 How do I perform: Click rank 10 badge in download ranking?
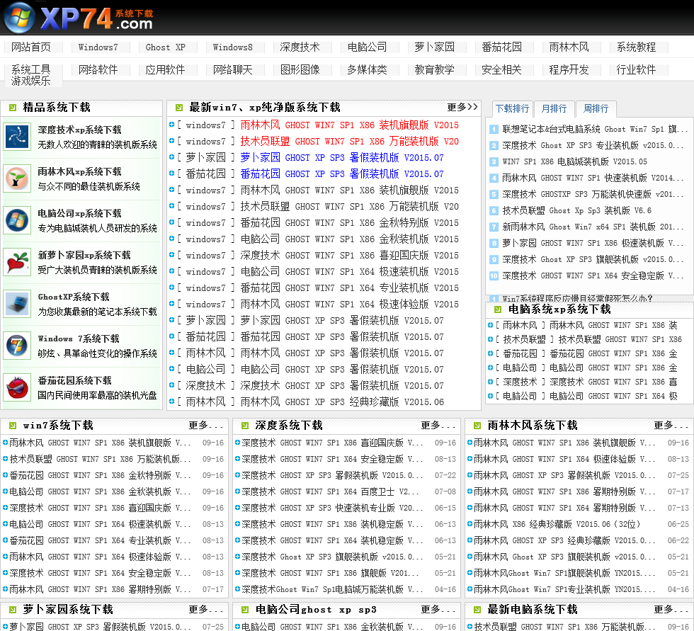click(x=494, y=275)
